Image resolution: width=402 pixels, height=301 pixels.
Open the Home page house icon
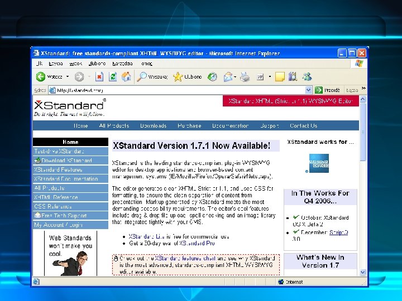pyautogui.click(x=126, y=76)
